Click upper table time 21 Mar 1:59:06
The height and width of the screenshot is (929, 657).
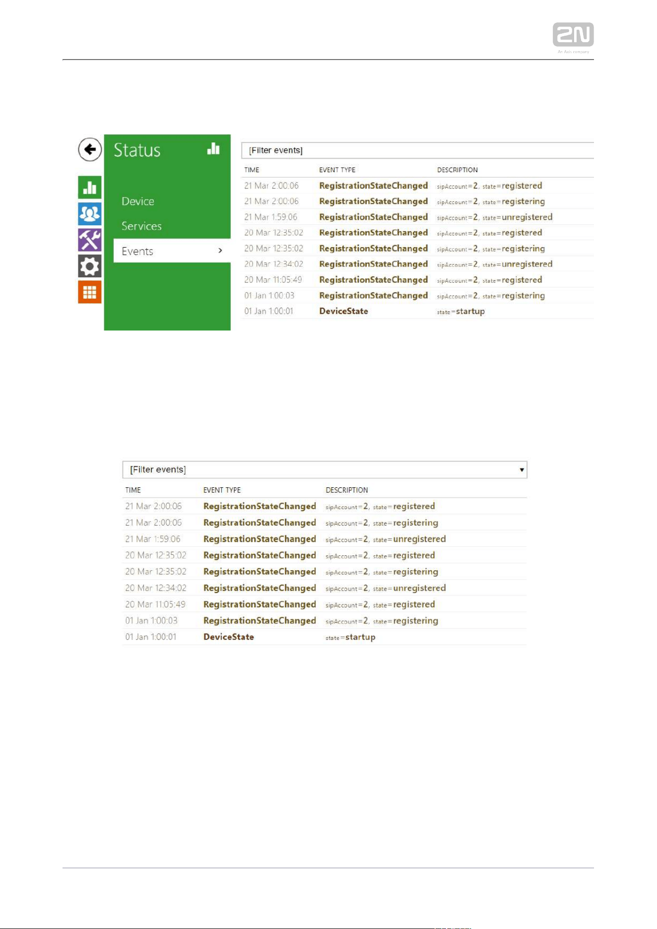click(270, 217)
